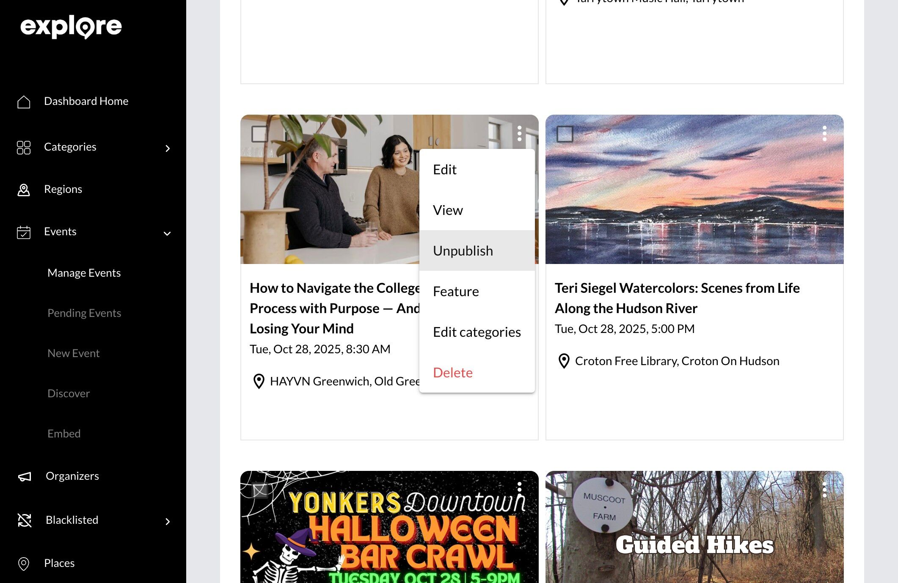Collapse the Events submenu chevron
Image resolution: width=898 pixels, height=583 pixels.
click(x=167, y=233)
